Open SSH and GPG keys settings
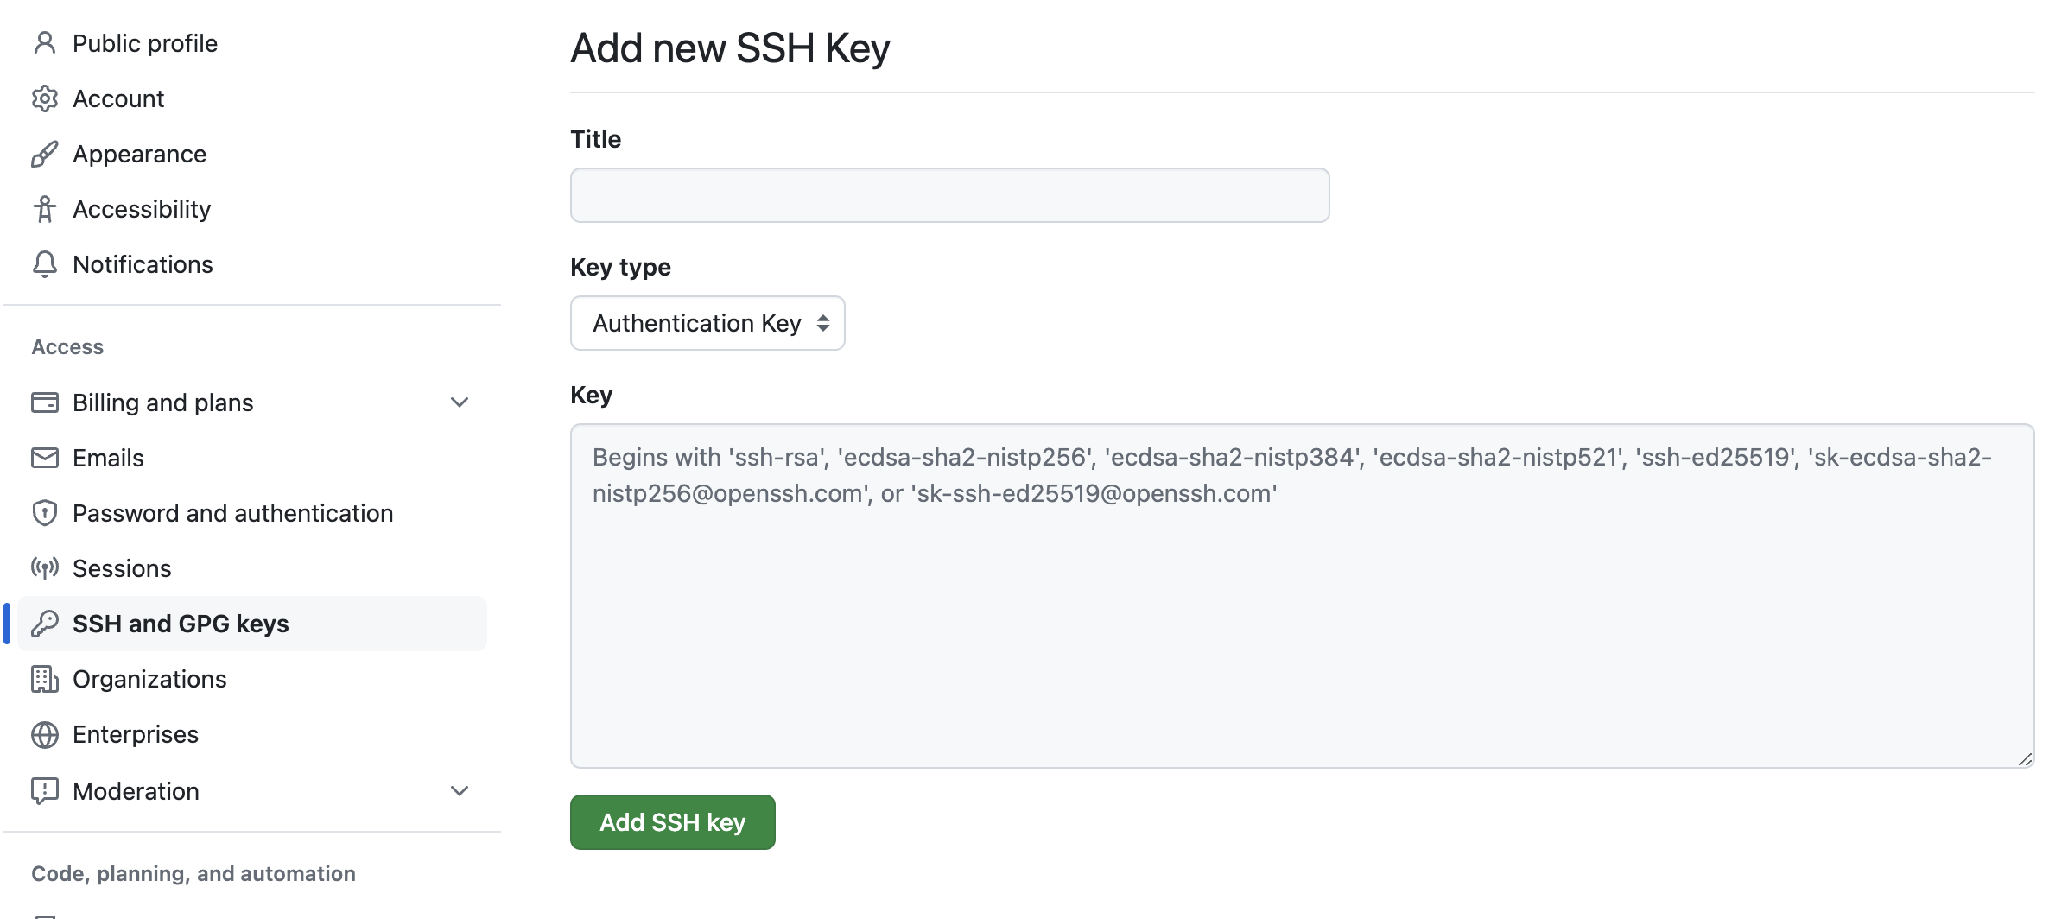 point(252,624)
